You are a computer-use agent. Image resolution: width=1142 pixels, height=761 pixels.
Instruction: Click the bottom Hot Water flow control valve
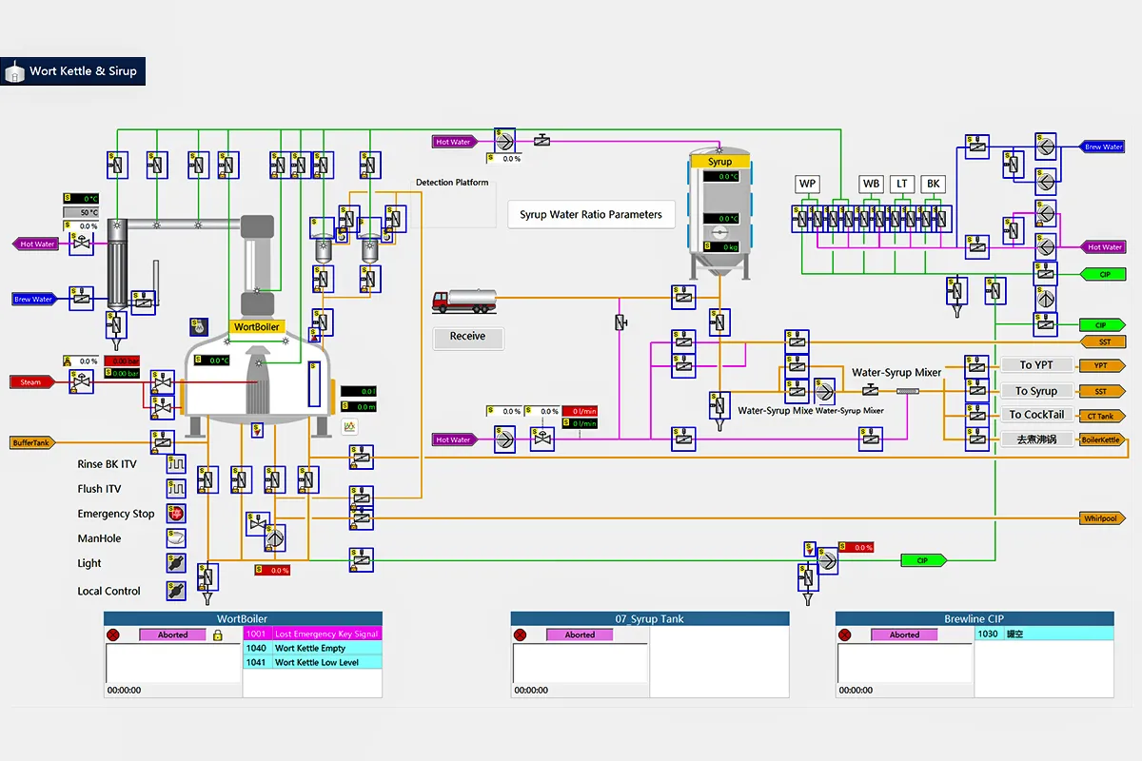tap(542, 440)
